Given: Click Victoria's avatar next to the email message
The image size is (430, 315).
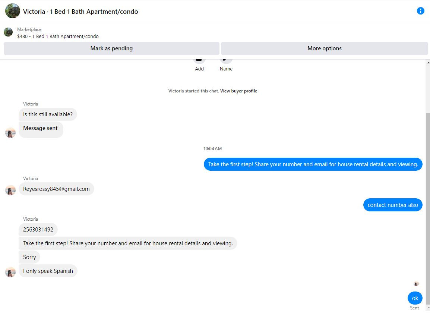Looking at the screenshot, I should tap(10, 190).
